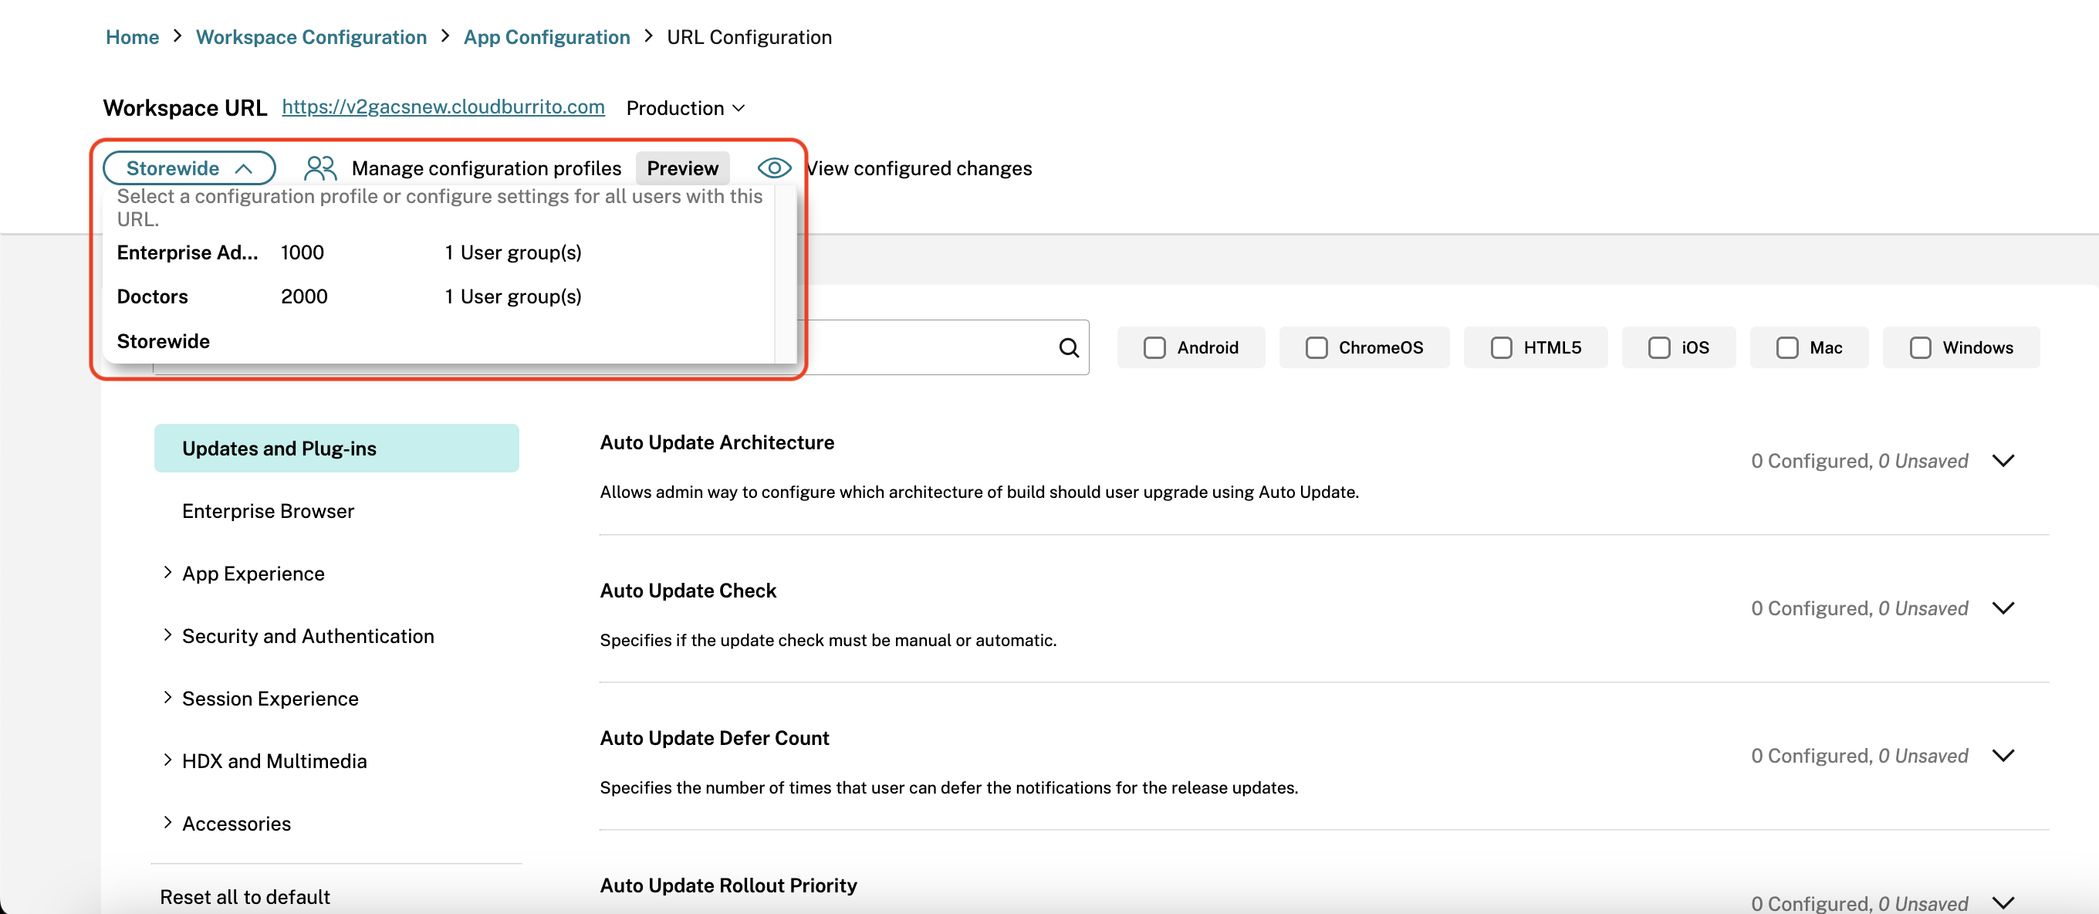This screenshot has width=2099, height=914.
Task: Open the Workspace URL link
Action: pos(442,107)
